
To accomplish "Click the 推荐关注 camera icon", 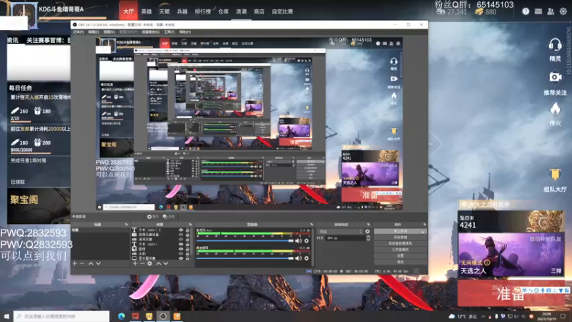I will coord(555,77).
